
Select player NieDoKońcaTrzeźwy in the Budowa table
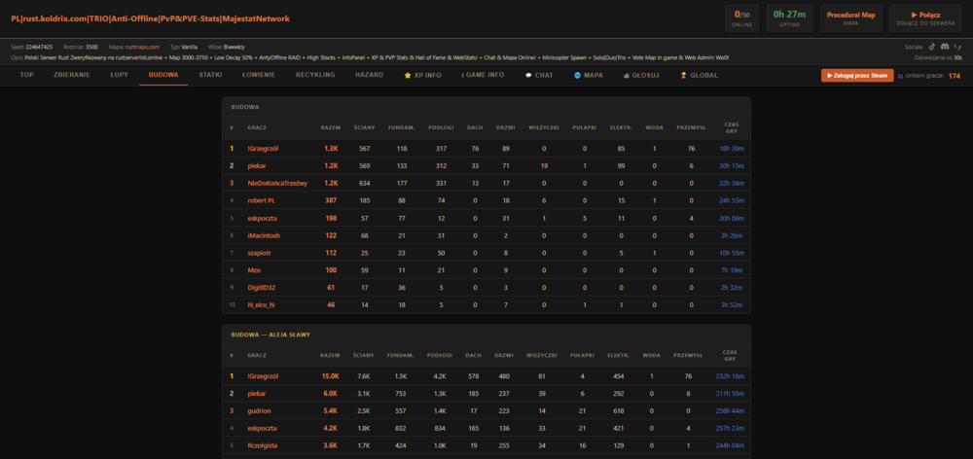[x=276, y=183]
